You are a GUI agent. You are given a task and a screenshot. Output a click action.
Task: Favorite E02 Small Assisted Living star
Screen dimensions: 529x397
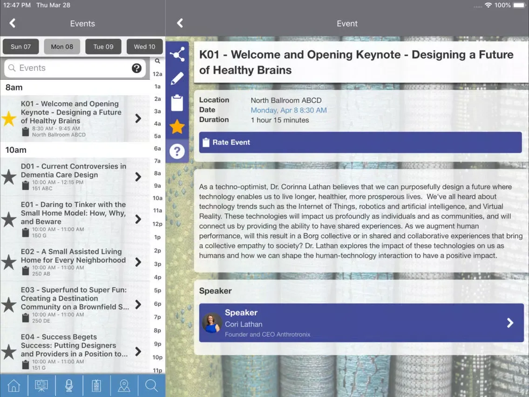tap(9, 262)
